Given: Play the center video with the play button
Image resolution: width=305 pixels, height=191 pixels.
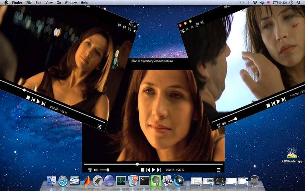Looking at the screenshot, I should pyautogui.click(x=153, y=170).
